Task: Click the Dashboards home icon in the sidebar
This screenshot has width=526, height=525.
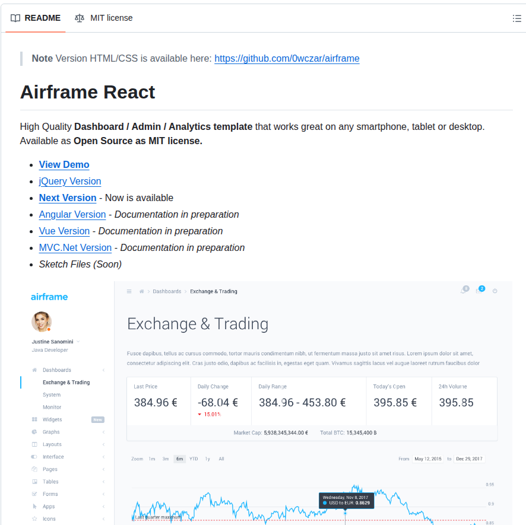Action: 34,370
